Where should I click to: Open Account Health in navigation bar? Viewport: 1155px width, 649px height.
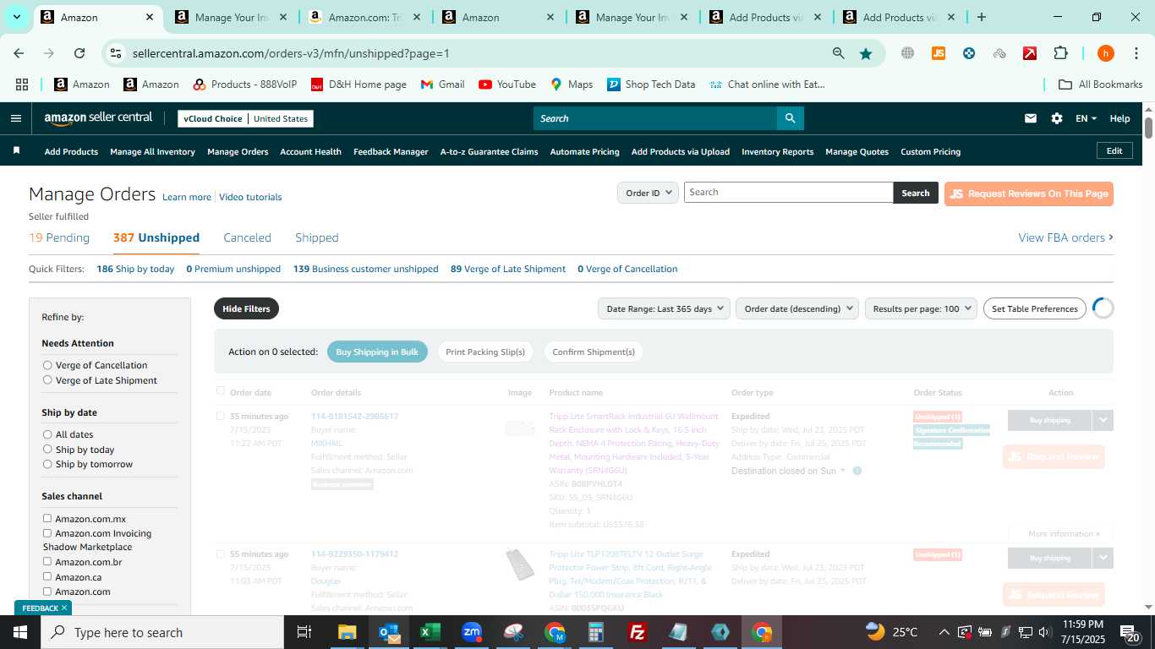pyautogui.click(x=310, y=151)
